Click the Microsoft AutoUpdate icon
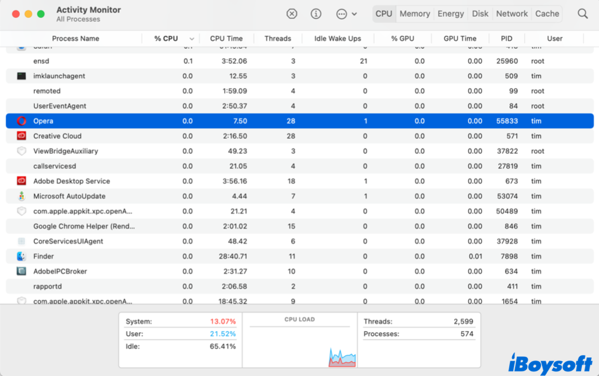The width and height of the screenshot is (599, 376). pos(22,196)
